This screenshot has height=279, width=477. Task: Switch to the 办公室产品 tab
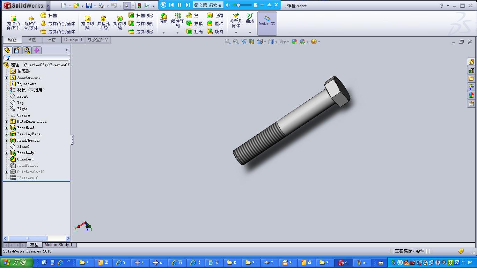98,40
